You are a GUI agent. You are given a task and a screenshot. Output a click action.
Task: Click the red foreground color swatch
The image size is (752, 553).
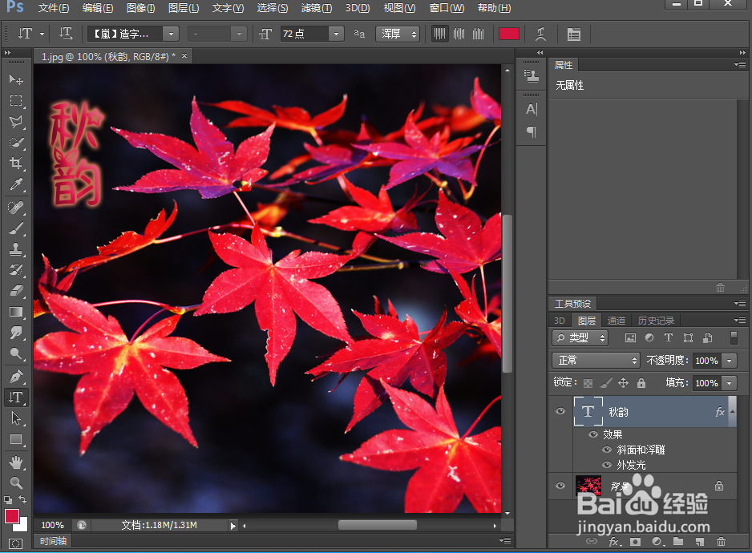coord(11,516)
